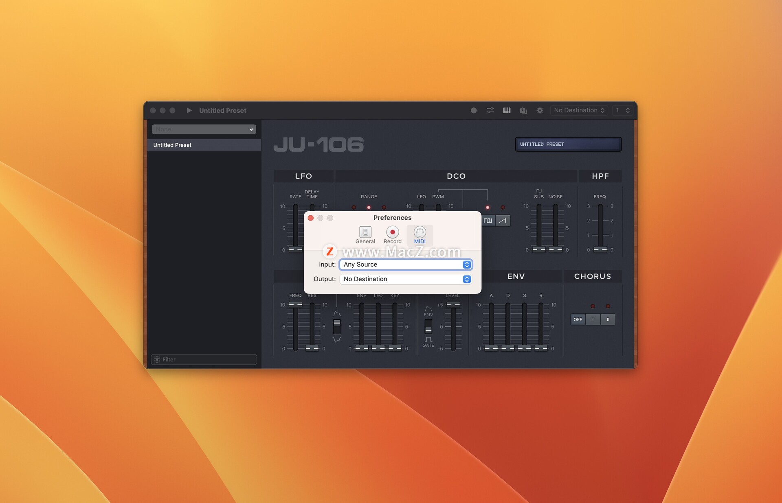Screen dimensions: 782x503
Task: Open the Input Any Source dropdown
Action: 406,265
